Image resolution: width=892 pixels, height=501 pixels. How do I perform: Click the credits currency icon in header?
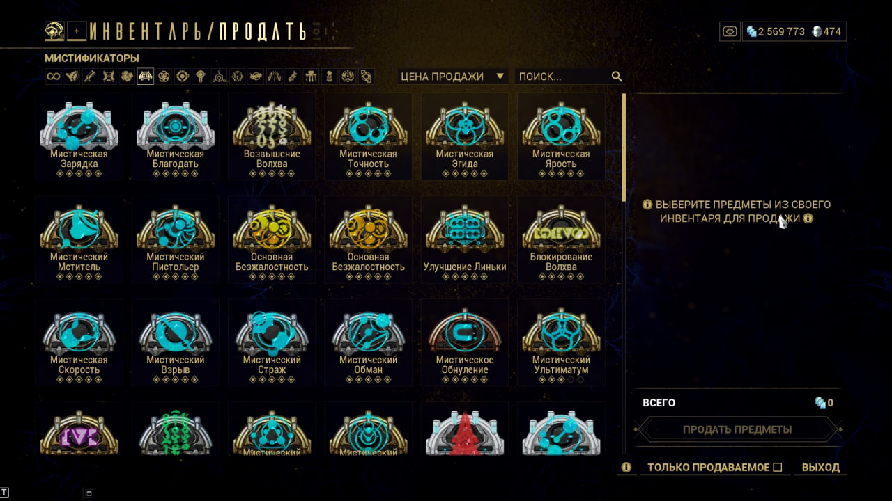pos(752,31)
